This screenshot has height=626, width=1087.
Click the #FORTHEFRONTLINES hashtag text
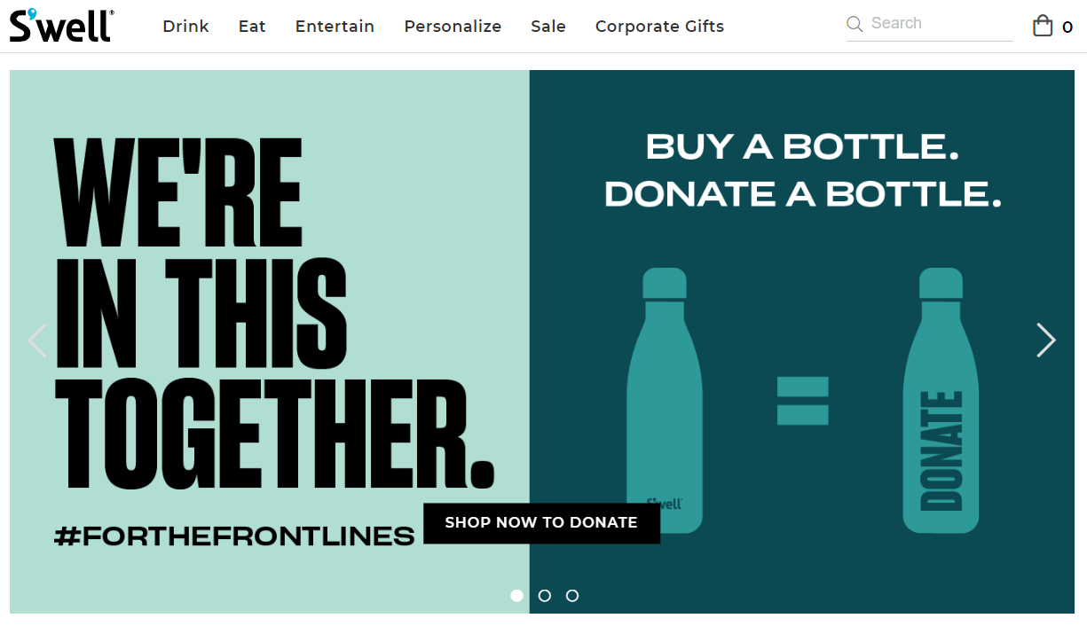(235, 536)
